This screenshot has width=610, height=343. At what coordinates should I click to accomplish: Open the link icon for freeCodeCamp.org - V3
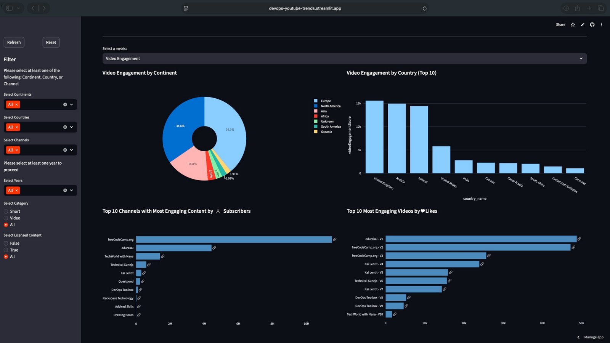pyautogui.click(x=489, y=256)
